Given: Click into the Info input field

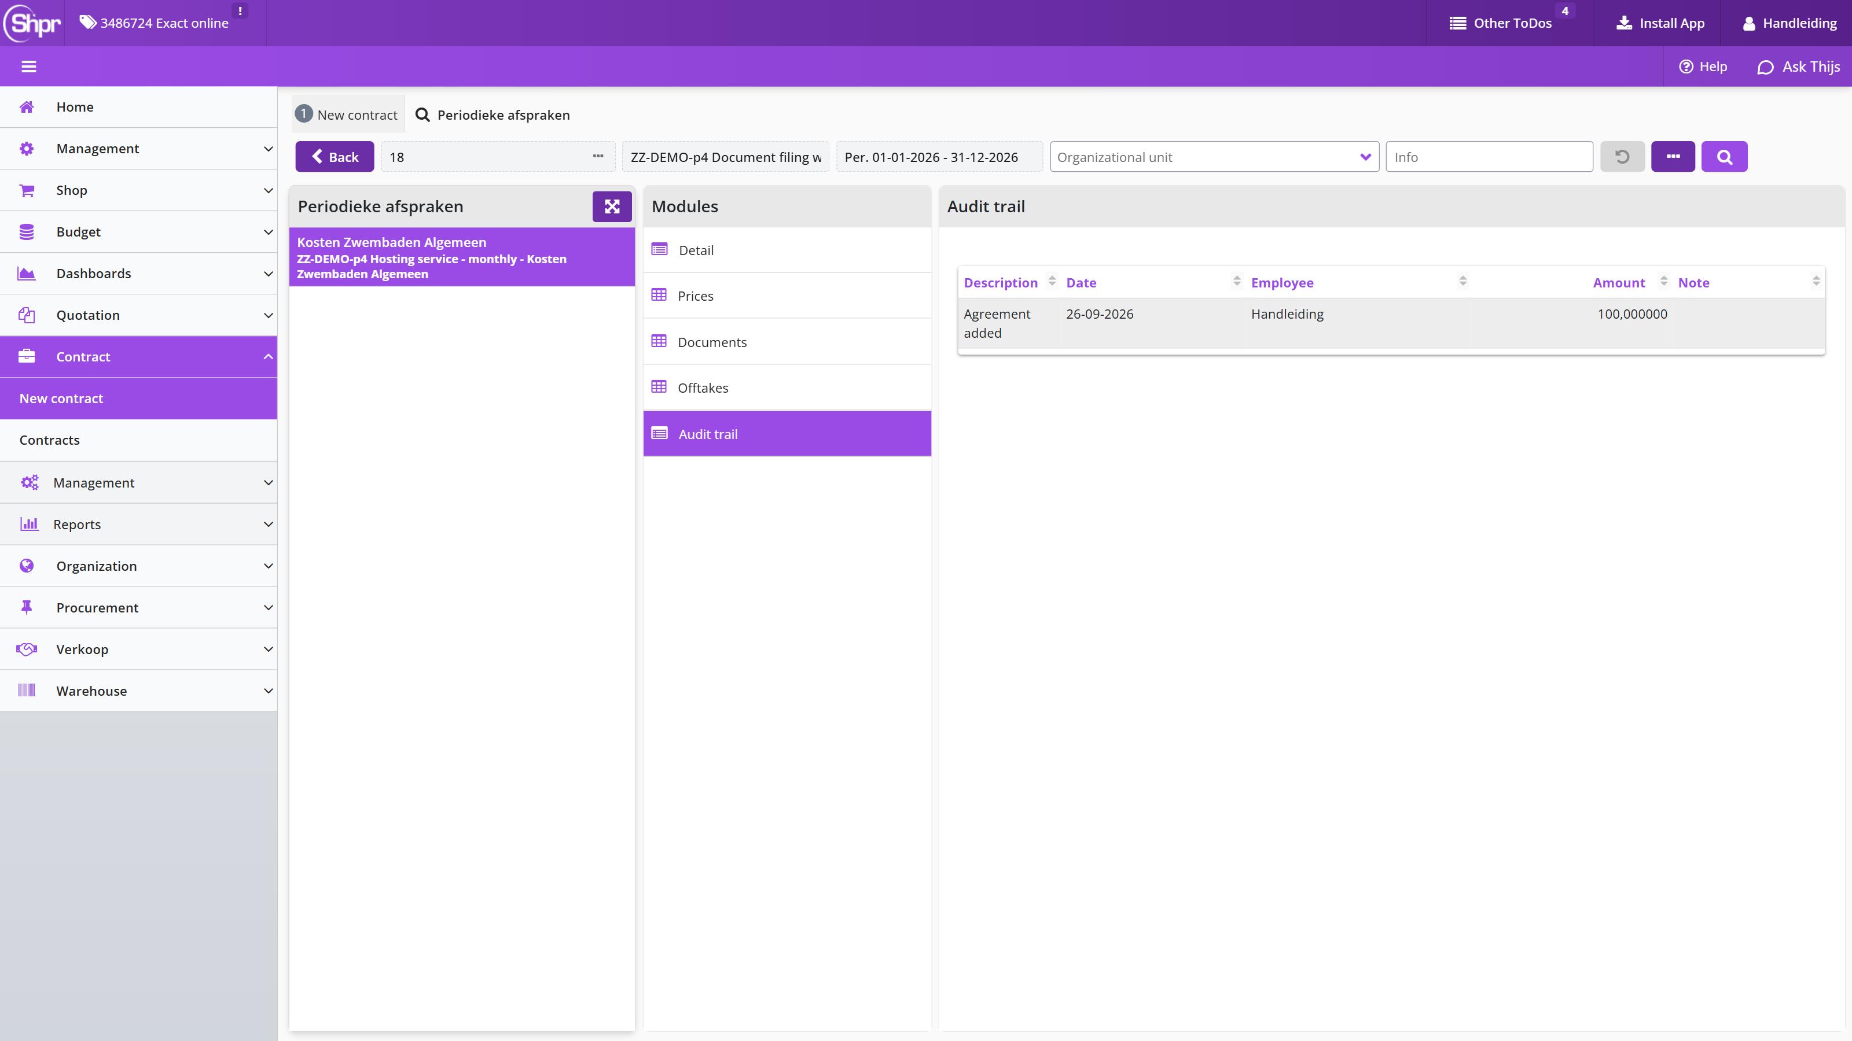Looking at the screenshot, I should pyautogui.click(x=1489, y=157).
